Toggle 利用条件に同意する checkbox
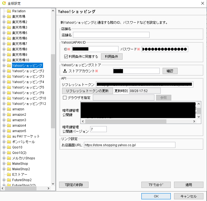Viewport: 207px width, 201px height. coord(66,56)
